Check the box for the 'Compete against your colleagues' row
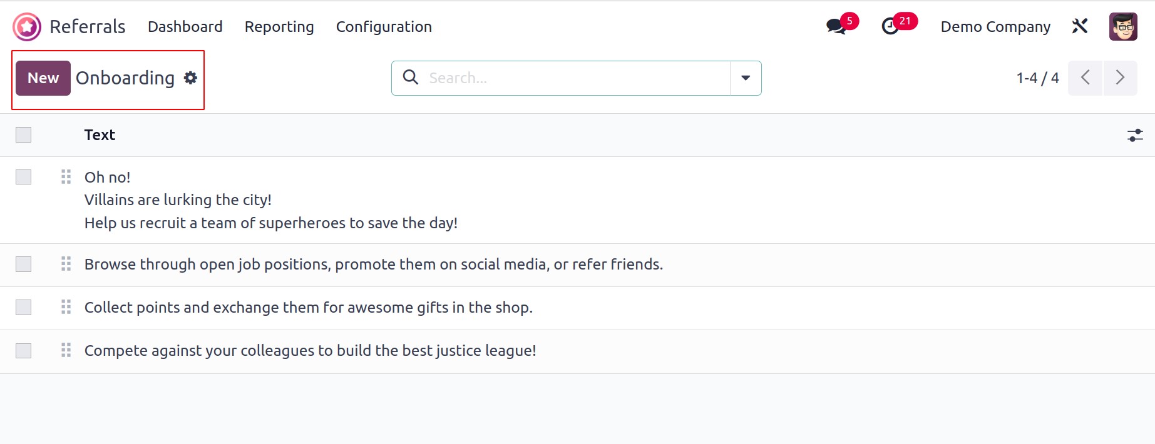Viewport: 1155px width, 444px height. pos(23,351)
